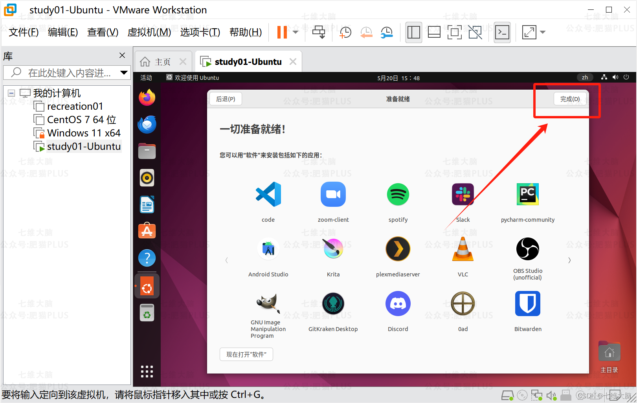Click the spotify app icon

[398, 194]
